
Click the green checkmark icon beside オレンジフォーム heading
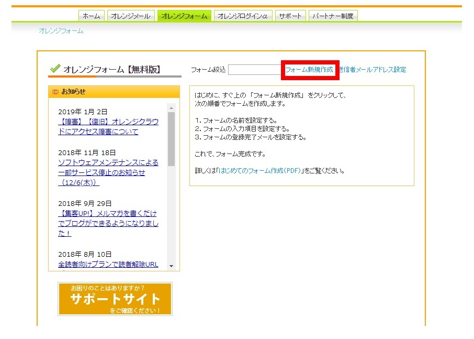[55, 69]
